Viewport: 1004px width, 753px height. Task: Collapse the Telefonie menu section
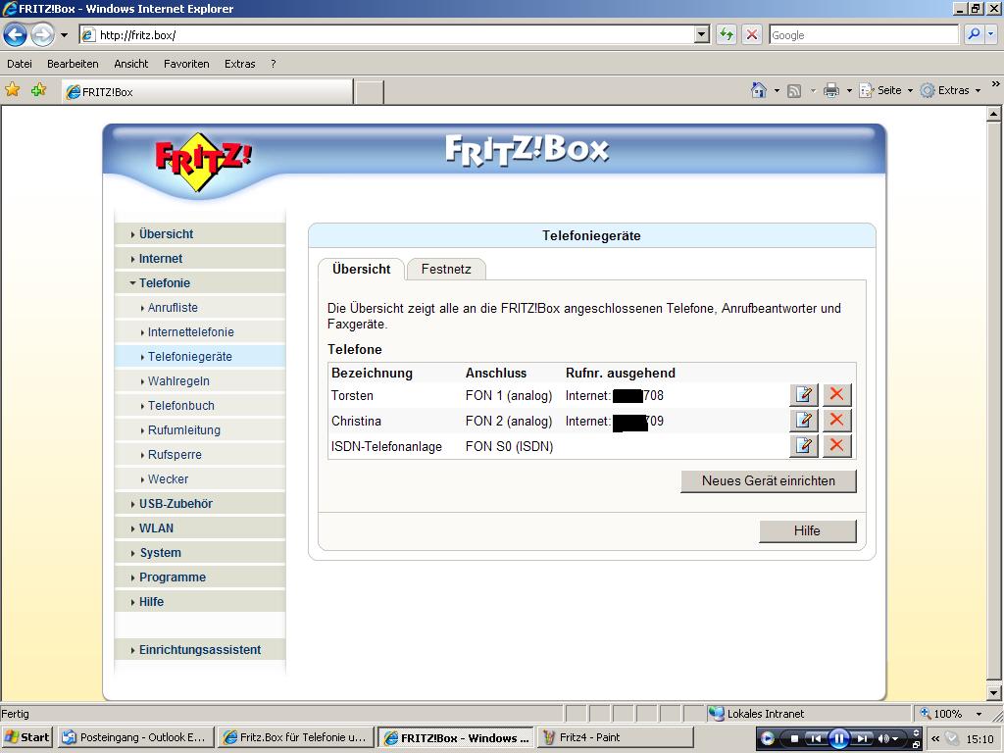164,283
